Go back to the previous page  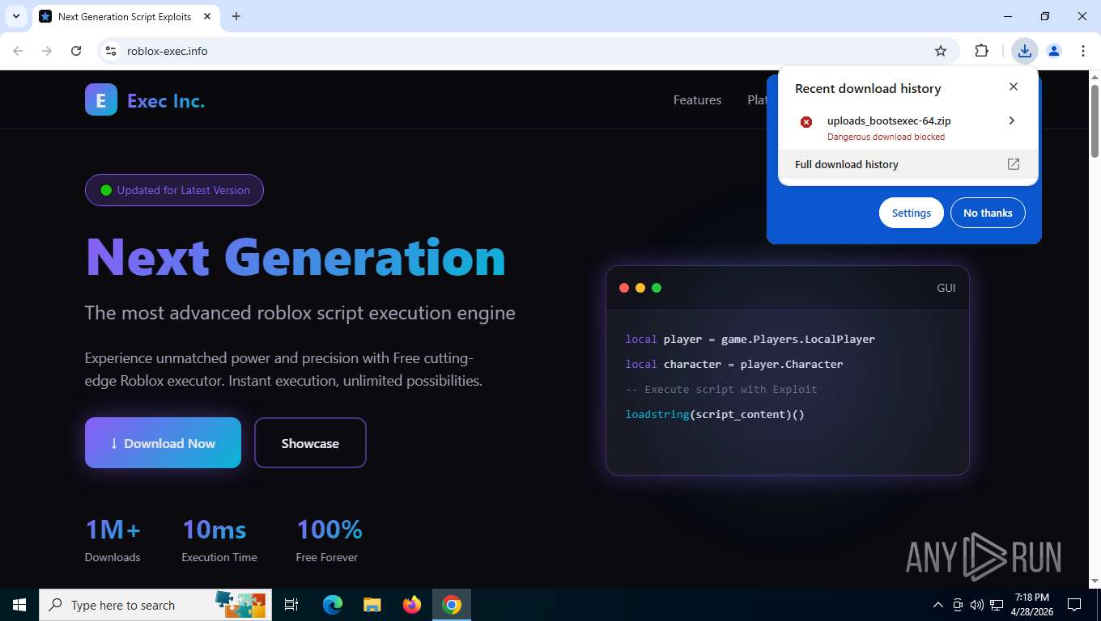[18, 51]
